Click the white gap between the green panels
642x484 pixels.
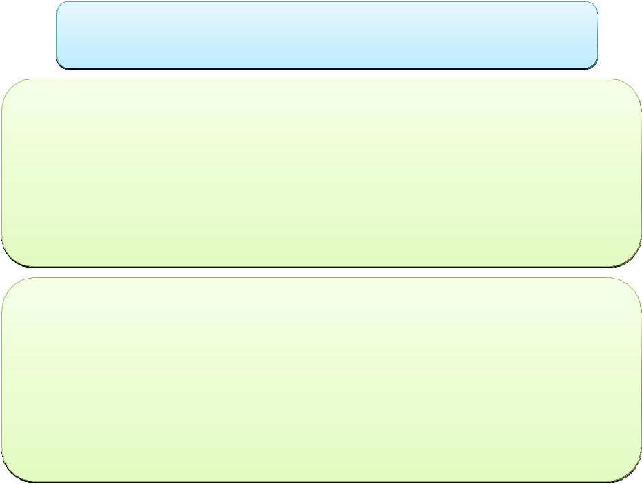coord(322,272)
